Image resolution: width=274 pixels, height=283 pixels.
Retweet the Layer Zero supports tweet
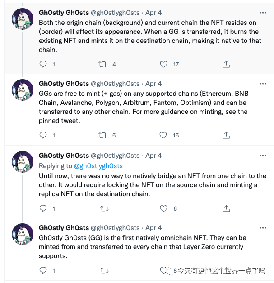[104, 270]
